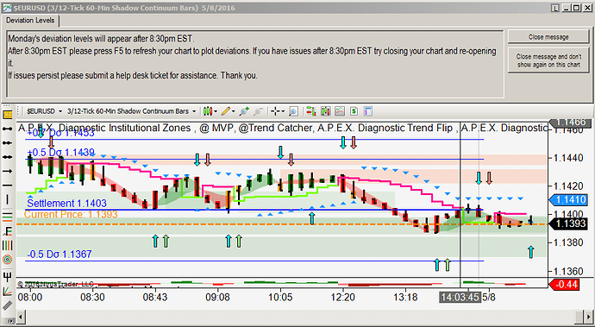
Task: Expand the $EURUSD instrument dropdown
Action: pos(44,111)
